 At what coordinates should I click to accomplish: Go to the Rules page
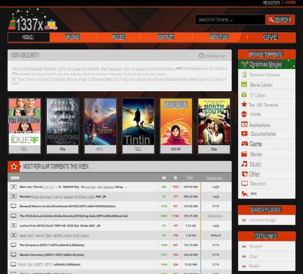point(118,37)
